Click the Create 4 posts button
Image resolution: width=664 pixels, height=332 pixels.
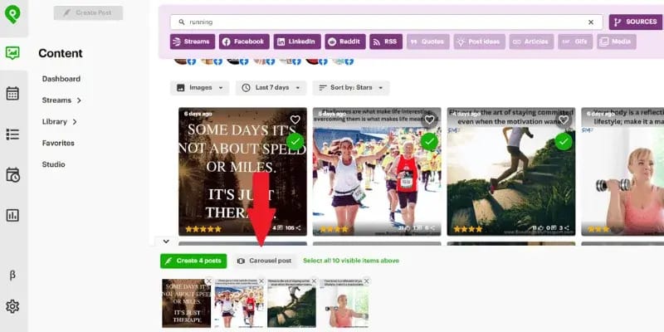tap(193, 261)
